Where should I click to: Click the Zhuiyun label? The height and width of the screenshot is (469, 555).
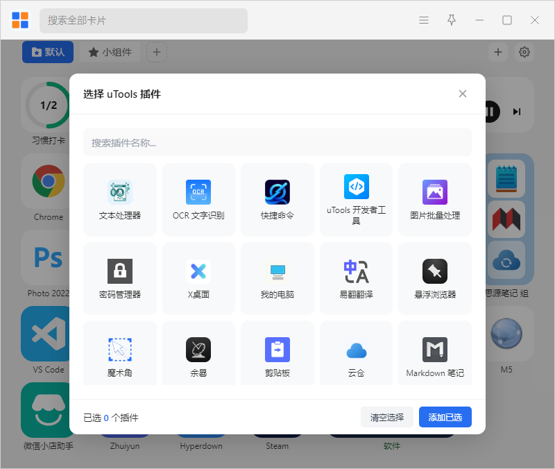point(125,446)
